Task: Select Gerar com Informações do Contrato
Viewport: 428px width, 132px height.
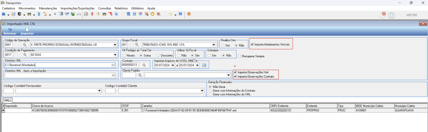Action: point(210,90)
